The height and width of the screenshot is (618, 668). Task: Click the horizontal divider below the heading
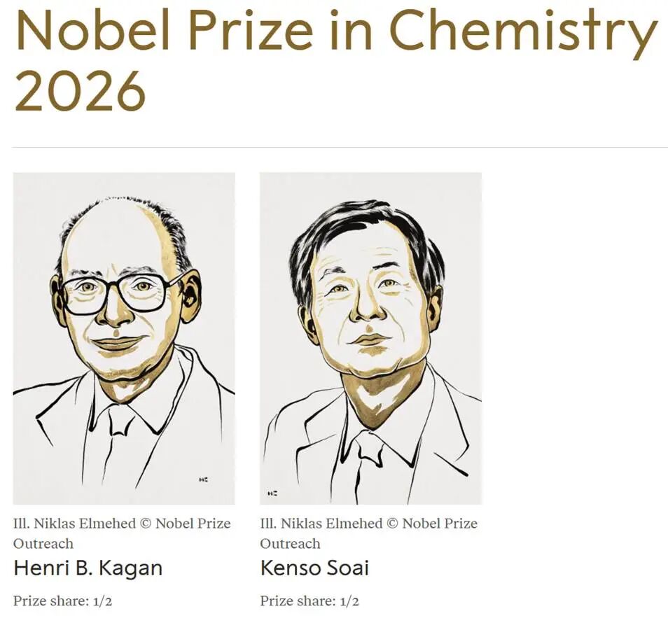340,148
